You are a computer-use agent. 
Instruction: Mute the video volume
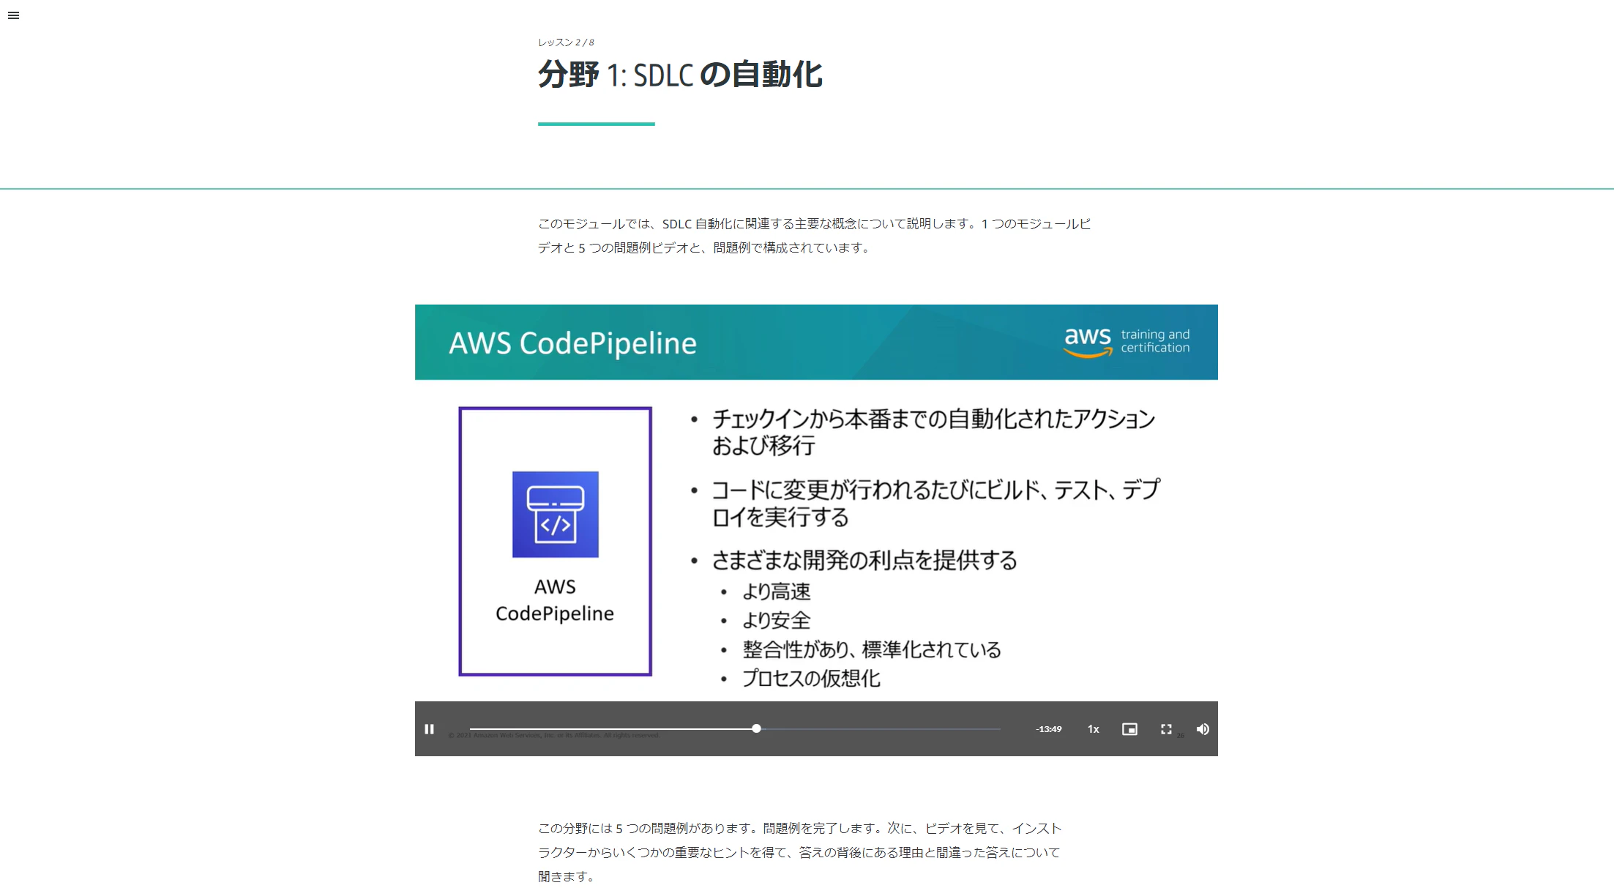[x=1203, y=729]
